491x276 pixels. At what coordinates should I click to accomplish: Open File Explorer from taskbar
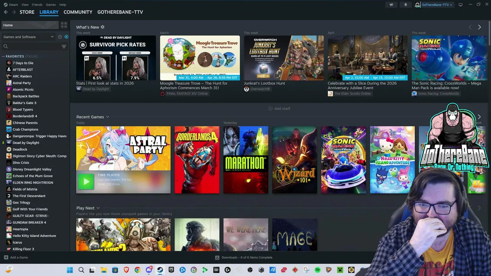pos(104,270)
